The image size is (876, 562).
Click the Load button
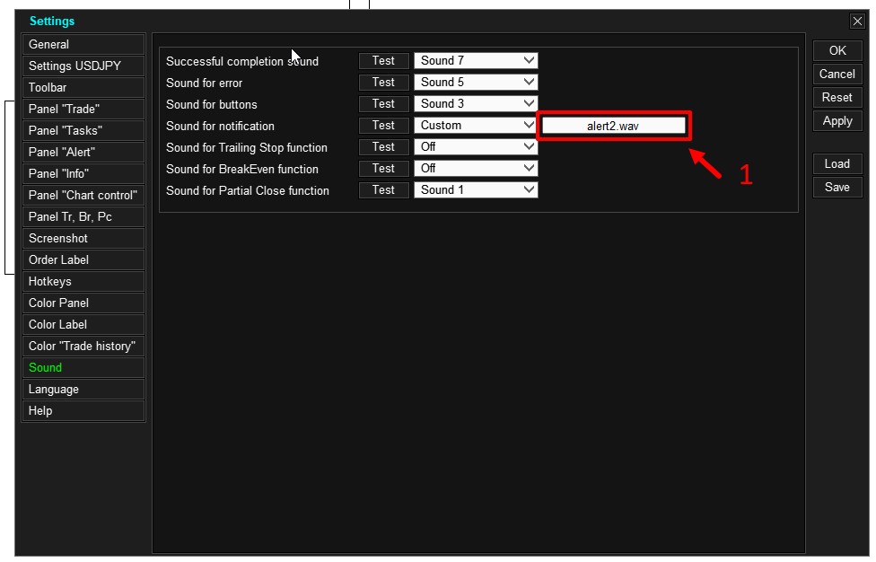[x=837, y=163]
